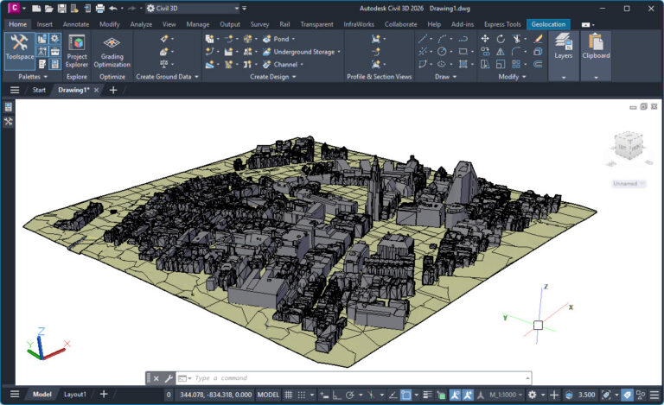
Task: Open the file tabs hamburger menu
Action: (x=15, y=90)
